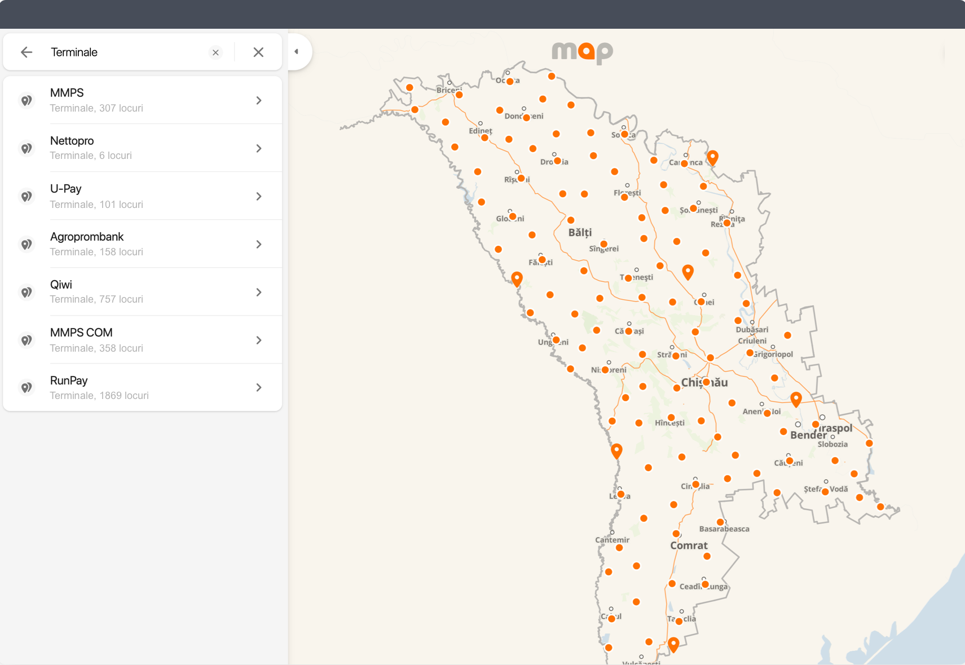Open the Agroprombank terminals listing

tap(142, 244)
